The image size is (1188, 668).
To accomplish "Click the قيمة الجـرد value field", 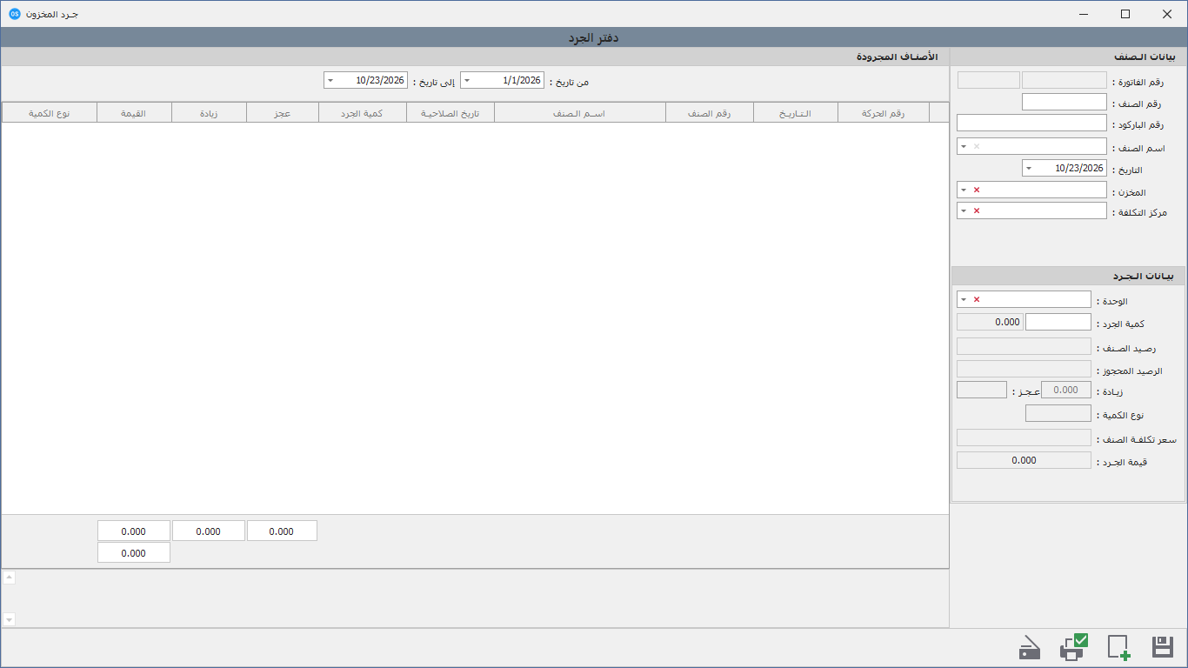I will click(1024, 460).
